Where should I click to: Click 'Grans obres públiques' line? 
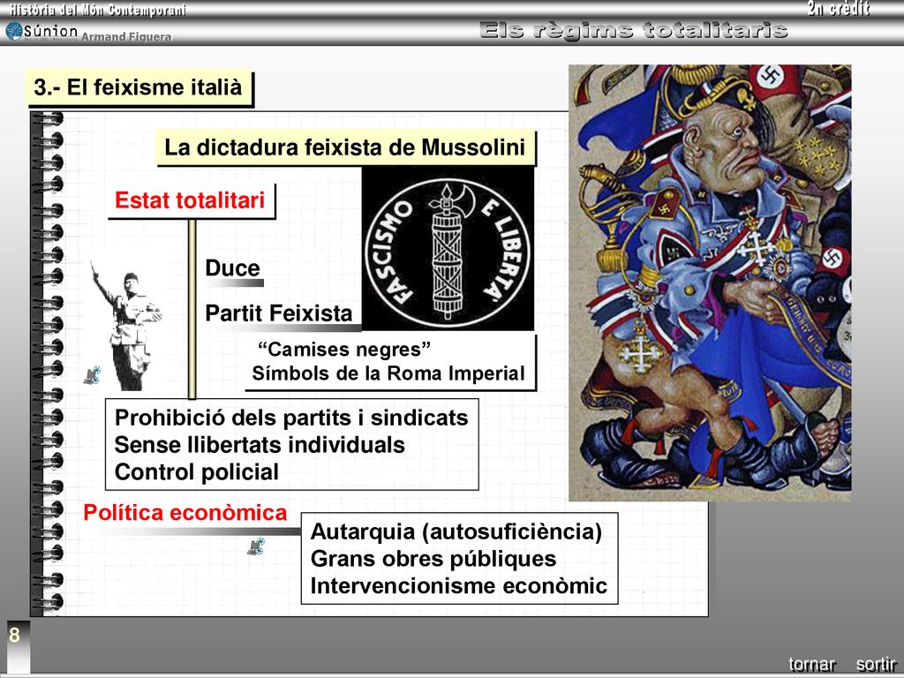(433, 559)
